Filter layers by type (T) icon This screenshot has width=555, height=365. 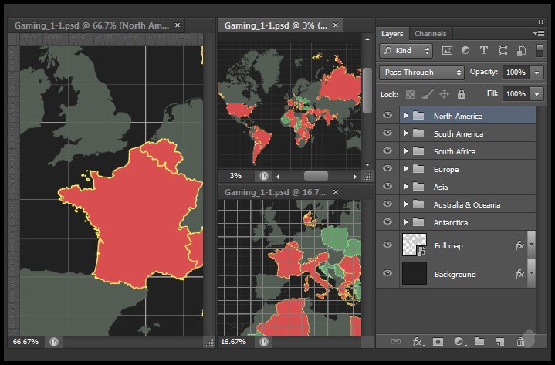click(484, 51)
